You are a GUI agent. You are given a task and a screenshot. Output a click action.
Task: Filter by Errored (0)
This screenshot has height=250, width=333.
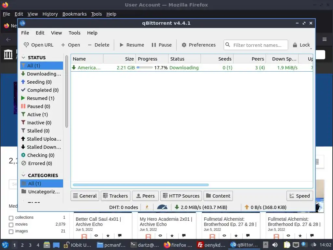pos(42,163)
